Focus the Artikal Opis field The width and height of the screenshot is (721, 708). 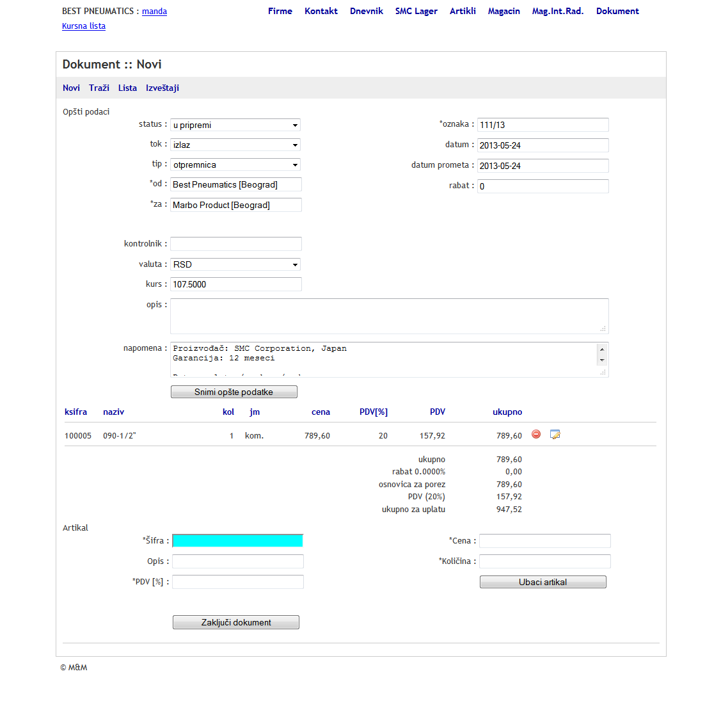coord(238,561)
